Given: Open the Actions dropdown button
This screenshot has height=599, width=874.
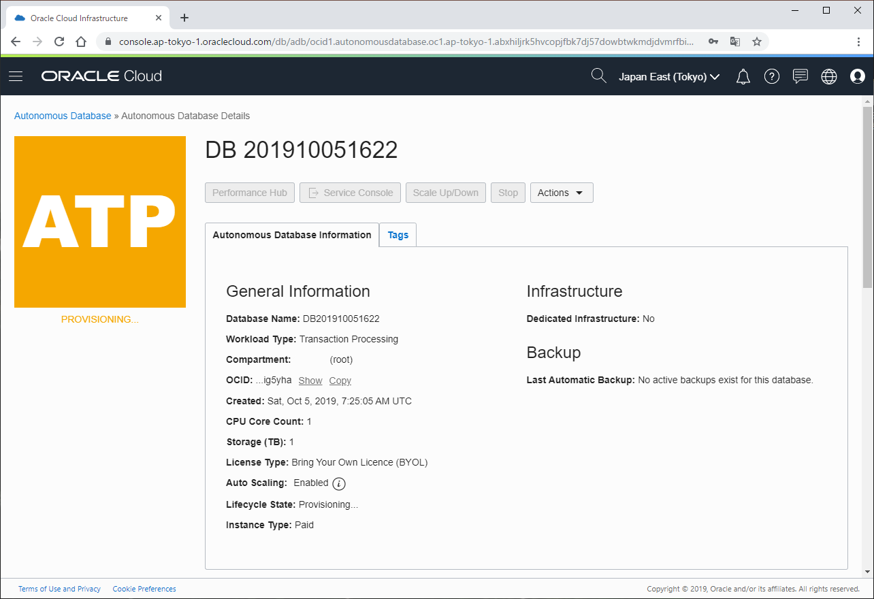Looking at the screenshot, I should (x=562, y=193).
